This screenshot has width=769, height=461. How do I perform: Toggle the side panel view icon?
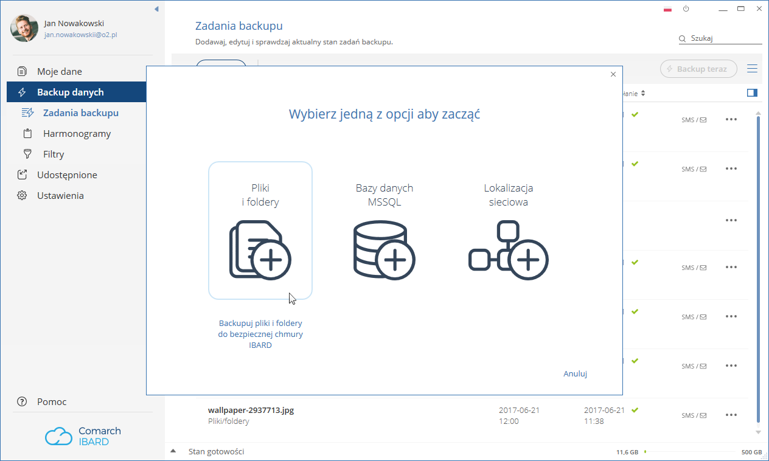point(752,92)
